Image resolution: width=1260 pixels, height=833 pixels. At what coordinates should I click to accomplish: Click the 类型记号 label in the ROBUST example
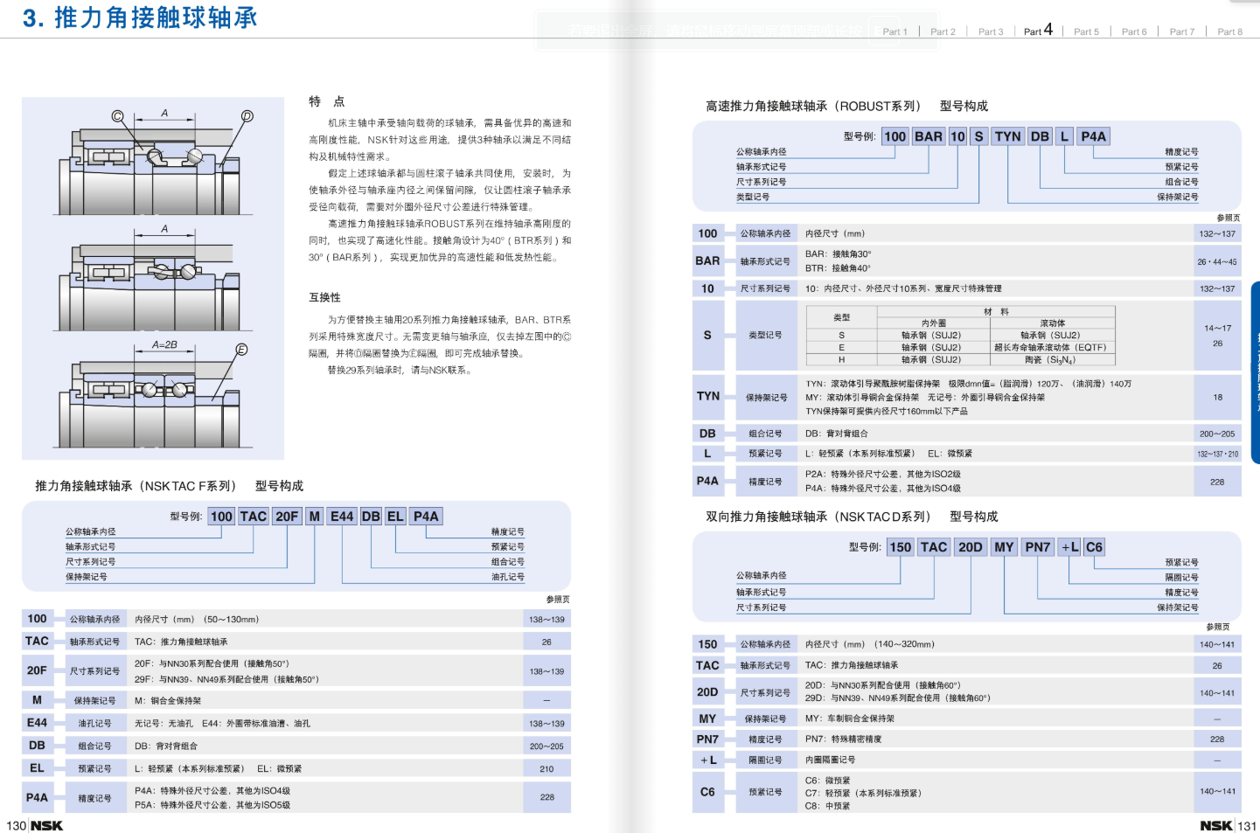pos(753,198)
